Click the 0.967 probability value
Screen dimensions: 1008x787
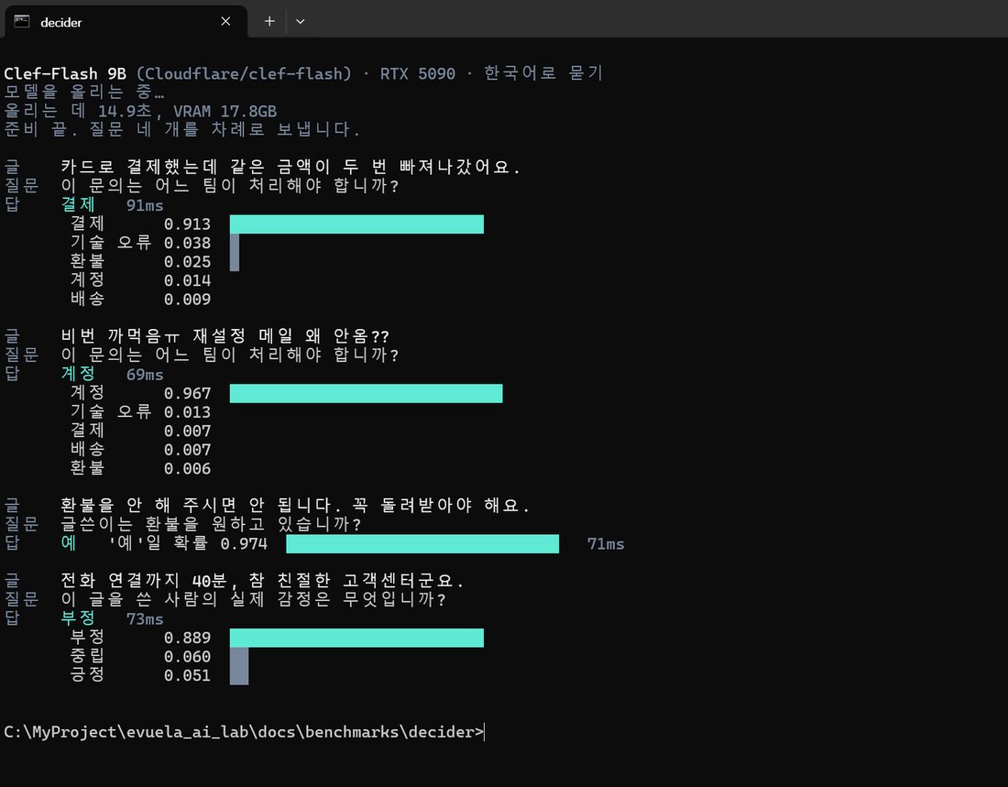187,394
